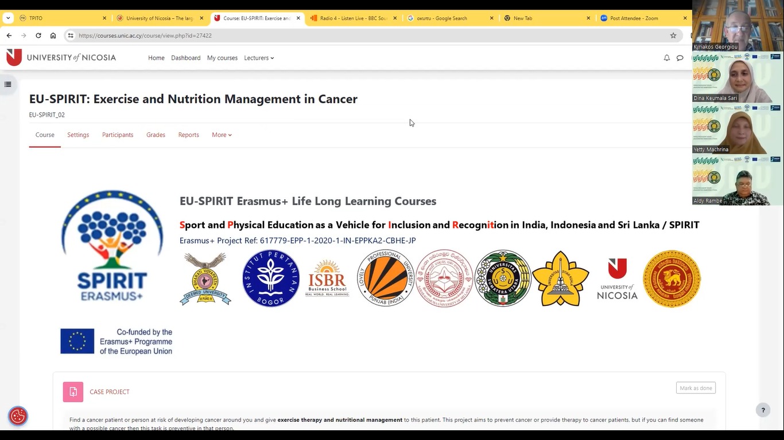The height and width of the screenshot is (440, 784).
Task: Open the browser tab search chevron
Action: point(8,18)
